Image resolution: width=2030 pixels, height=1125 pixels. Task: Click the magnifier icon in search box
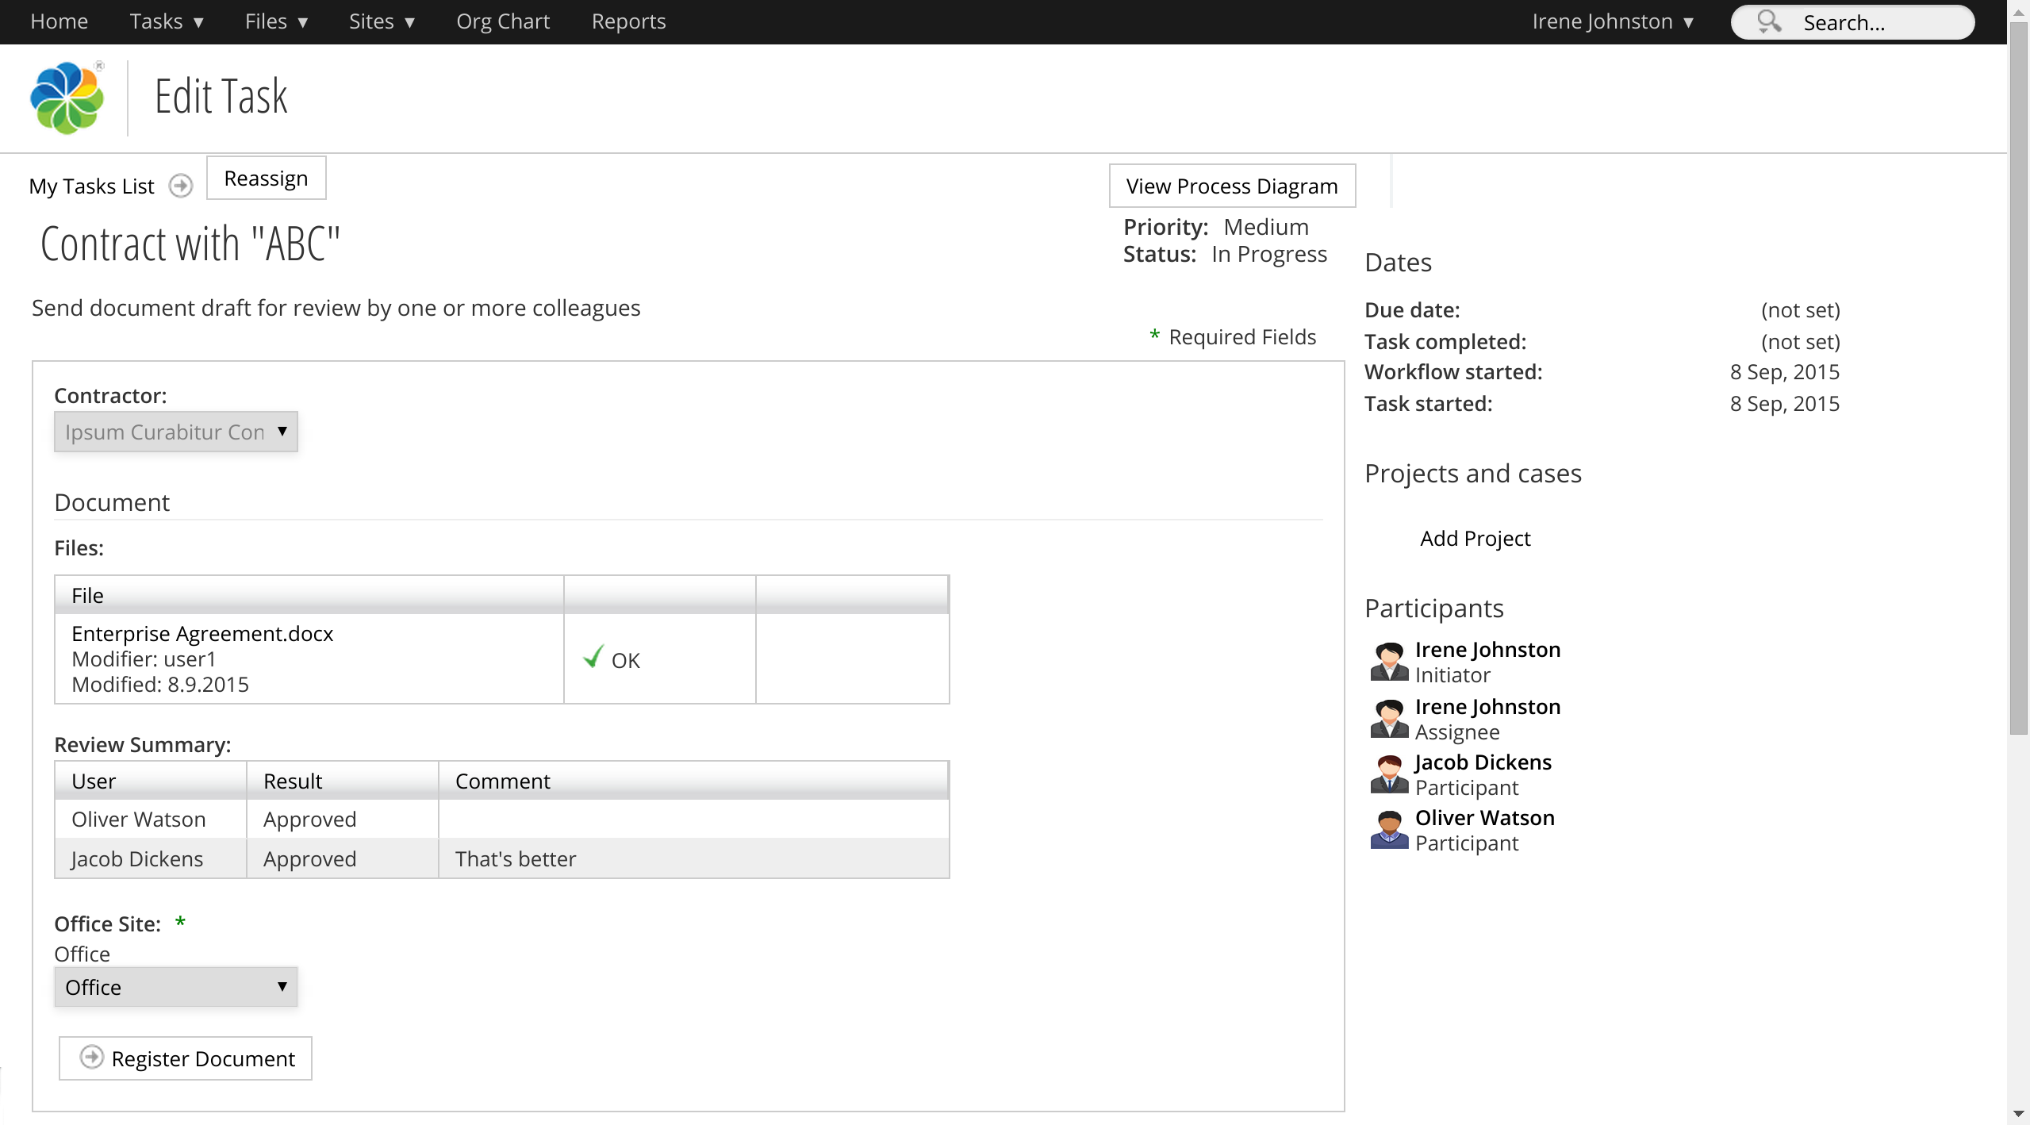[x=1768, y=21]
